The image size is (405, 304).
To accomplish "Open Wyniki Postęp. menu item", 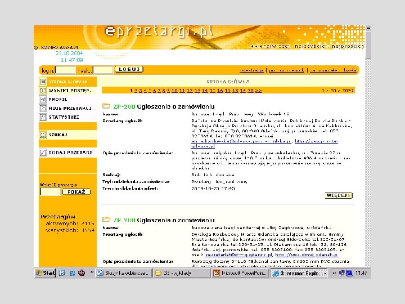I will pyautogui.click(x=70, y=91).
